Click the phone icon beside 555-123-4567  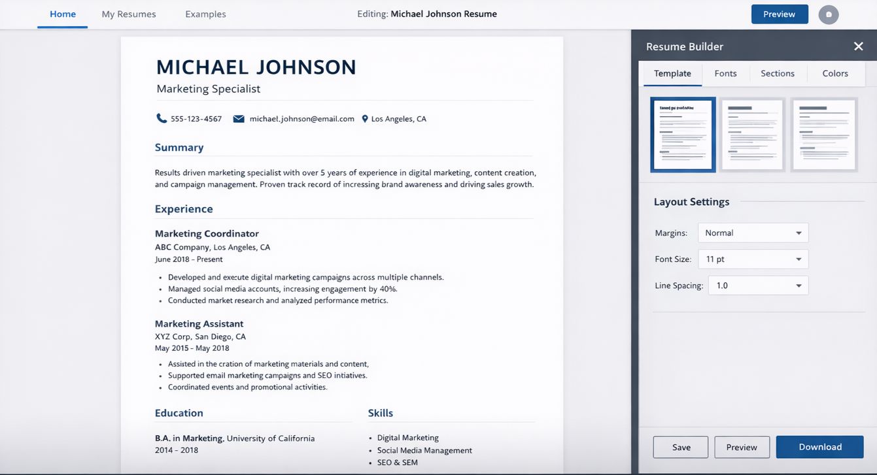click(162, 118)
